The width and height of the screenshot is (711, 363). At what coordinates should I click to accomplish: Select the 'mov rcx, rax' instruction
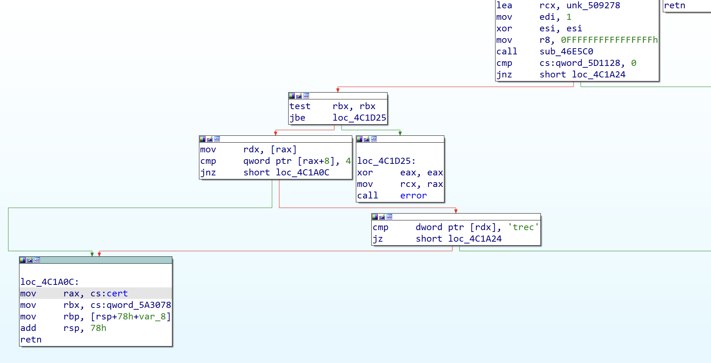[400, 184]
